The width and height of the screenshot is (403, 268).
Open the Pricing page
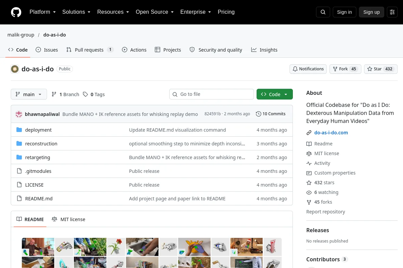226,12
